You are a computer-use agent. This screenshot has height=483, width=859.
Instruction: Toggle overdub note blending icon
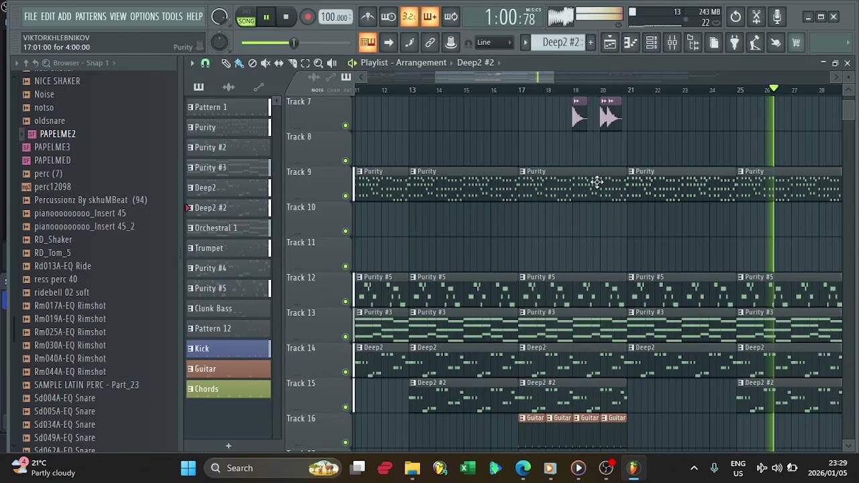[x=430, y=17]
